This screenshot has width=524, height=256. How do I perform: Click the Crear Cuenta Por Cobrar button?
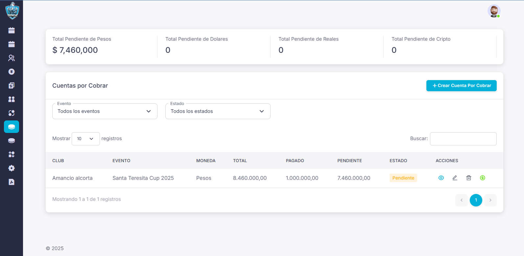click(461, 86)
